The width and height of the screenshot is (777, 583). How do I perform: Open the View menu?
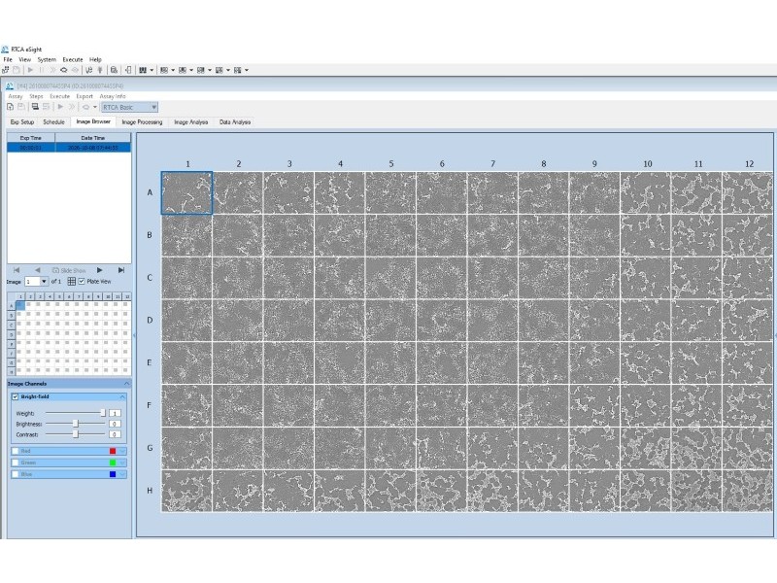25,59
